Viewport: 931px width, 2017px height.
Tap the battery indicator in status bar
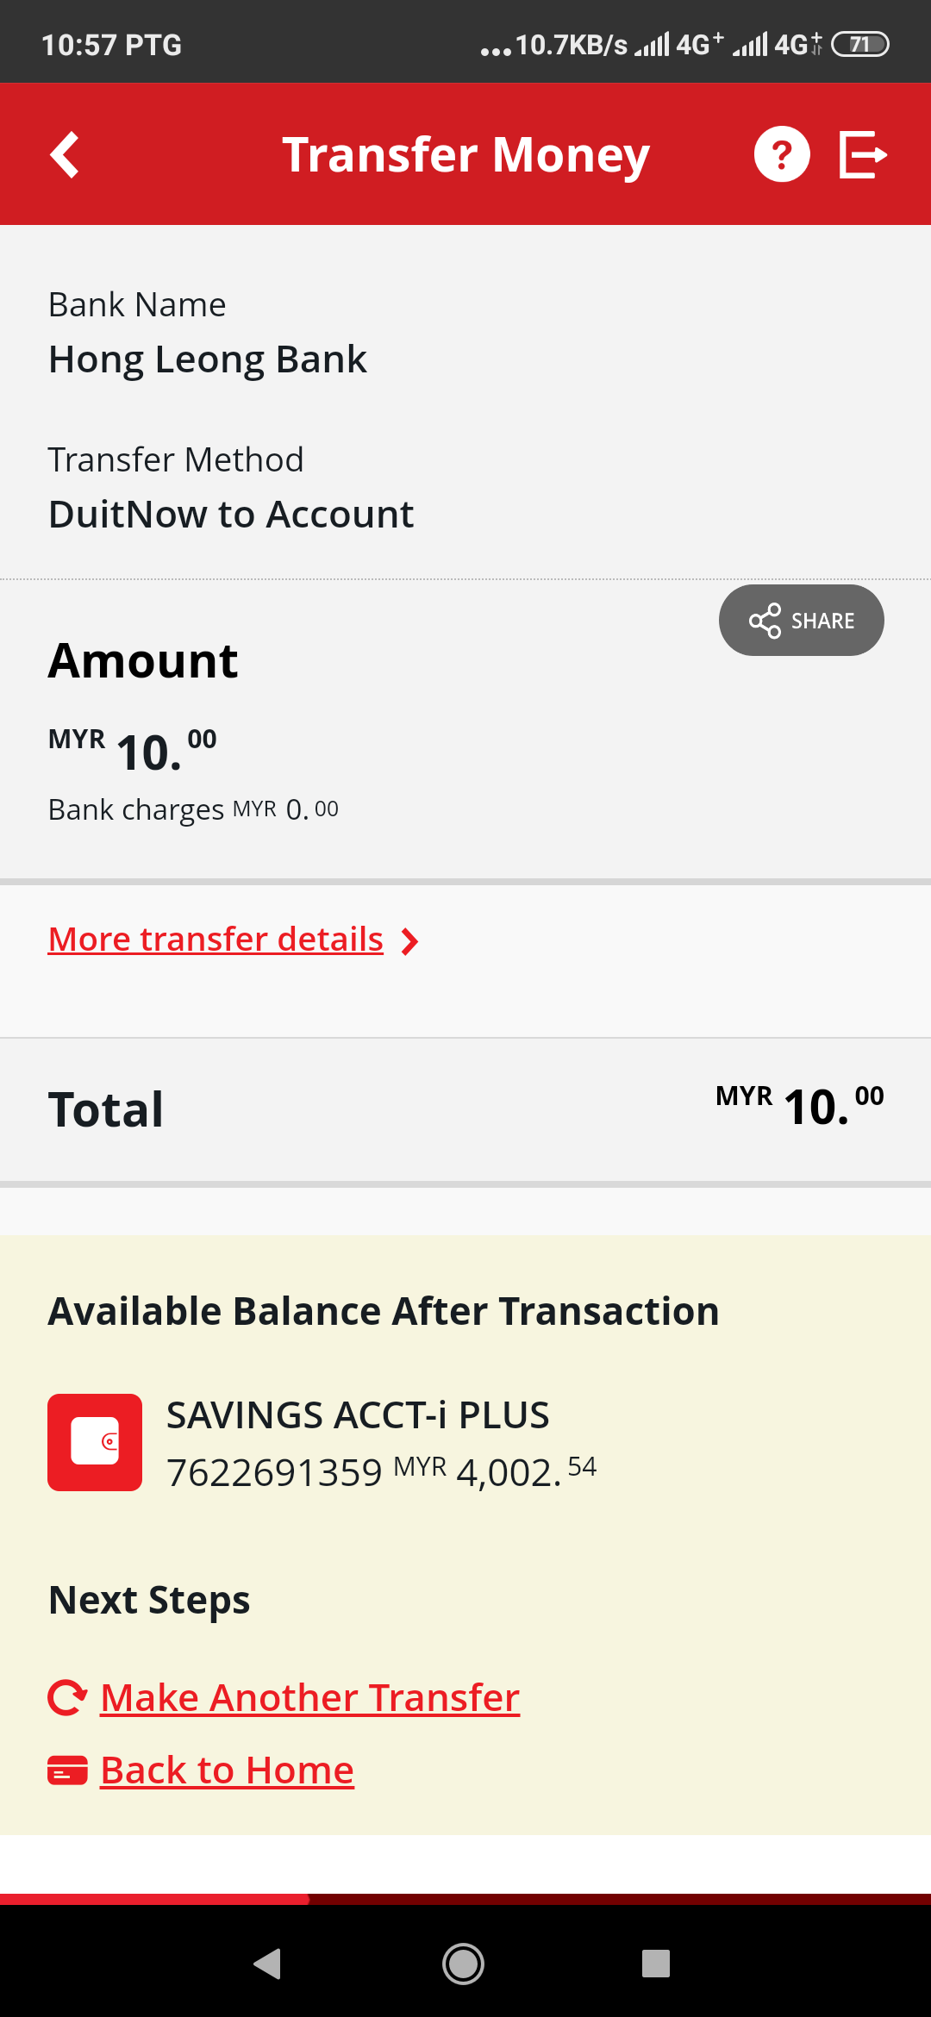(x=859, y=44)
